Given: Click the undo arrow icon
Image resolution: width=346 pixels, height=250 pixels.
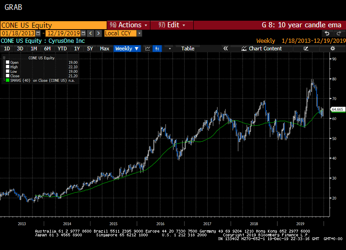Looking at the screenshot, I should pyautogui.click(x=327, y=33).
